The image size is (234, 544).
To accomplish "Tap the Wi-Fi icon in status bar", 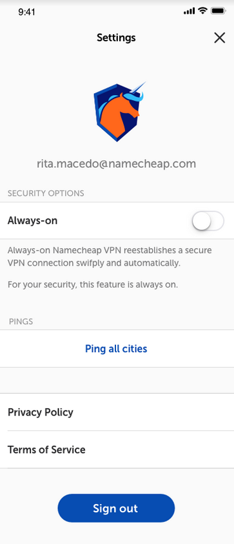I will pos(202,11).
